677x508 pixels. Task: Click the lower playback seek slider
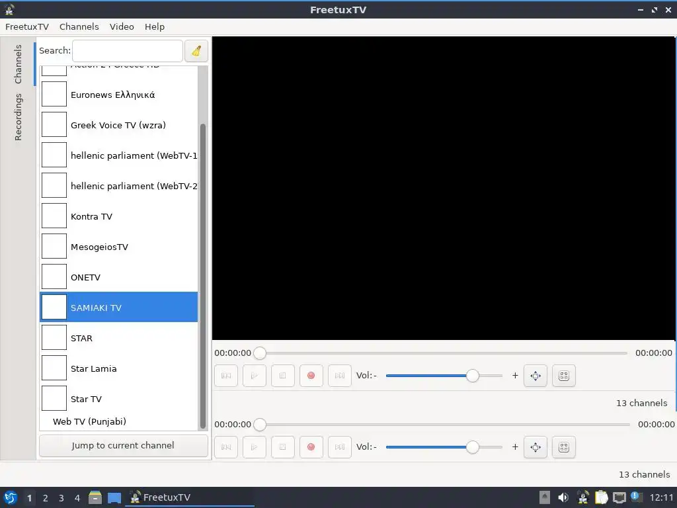[x=442, y=424]
